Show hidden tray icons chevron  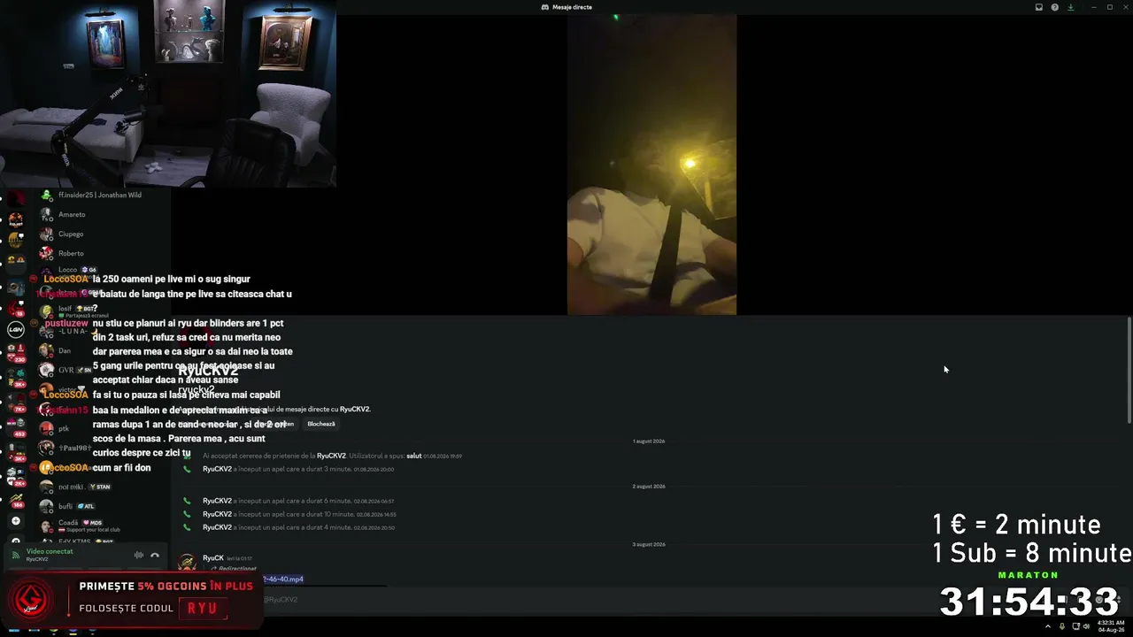tap(1049, 626)
